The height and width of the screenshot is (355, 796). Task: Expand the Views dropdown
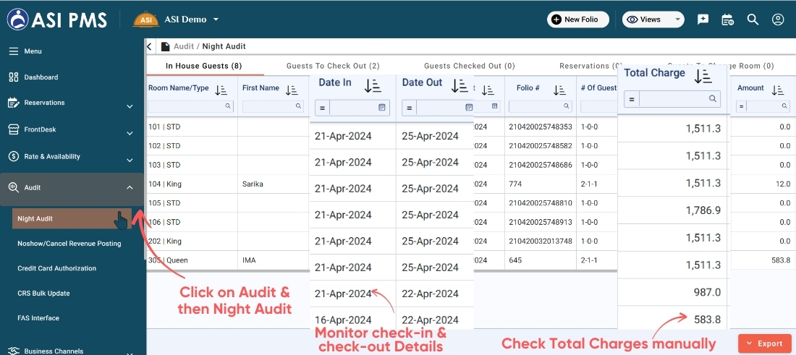[x=653, y=20]
